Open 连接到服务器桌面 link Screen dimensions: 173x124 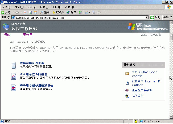click(32, 63)
